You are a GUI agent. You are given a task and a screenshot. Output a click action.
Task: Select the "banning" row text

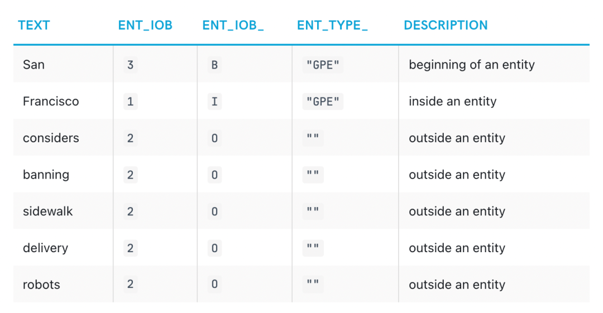(x=46, y=175)
